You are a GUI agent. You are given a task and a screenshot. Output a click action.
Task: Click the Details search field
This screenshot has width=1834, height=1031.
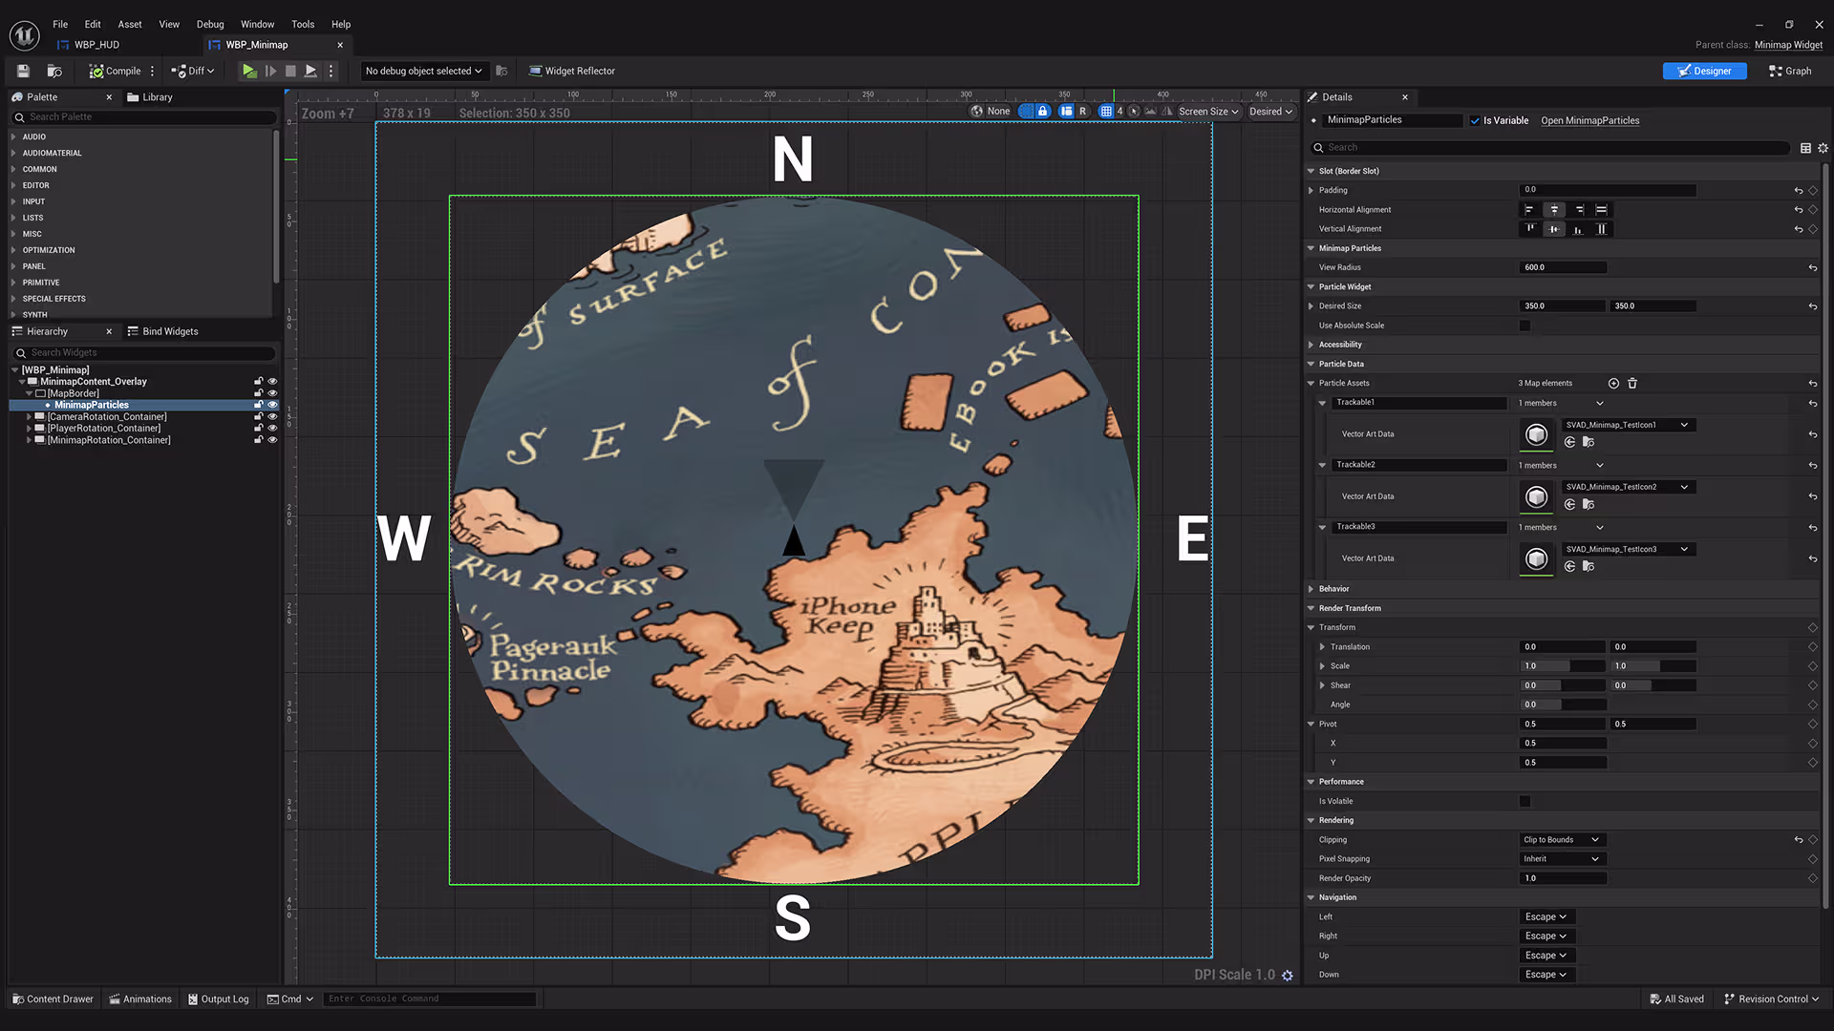point(1552,148)
